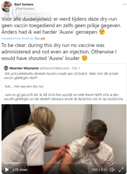Open the tweet's three-dot more options menu
Screen dimensions: 127x174
[124, 4]
